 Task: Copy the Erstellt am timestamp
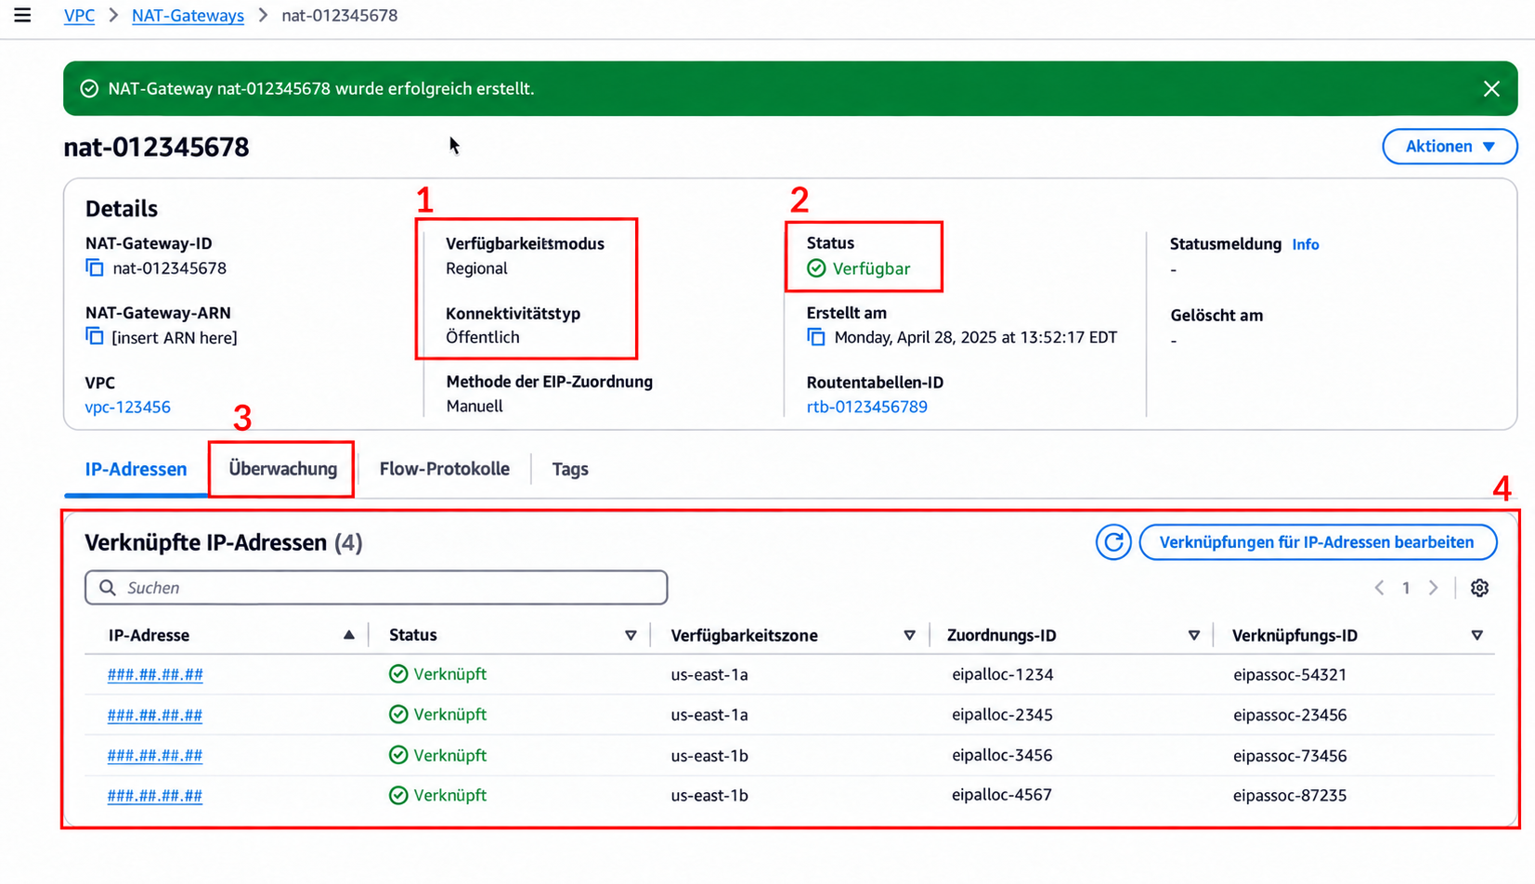[816, 337]
